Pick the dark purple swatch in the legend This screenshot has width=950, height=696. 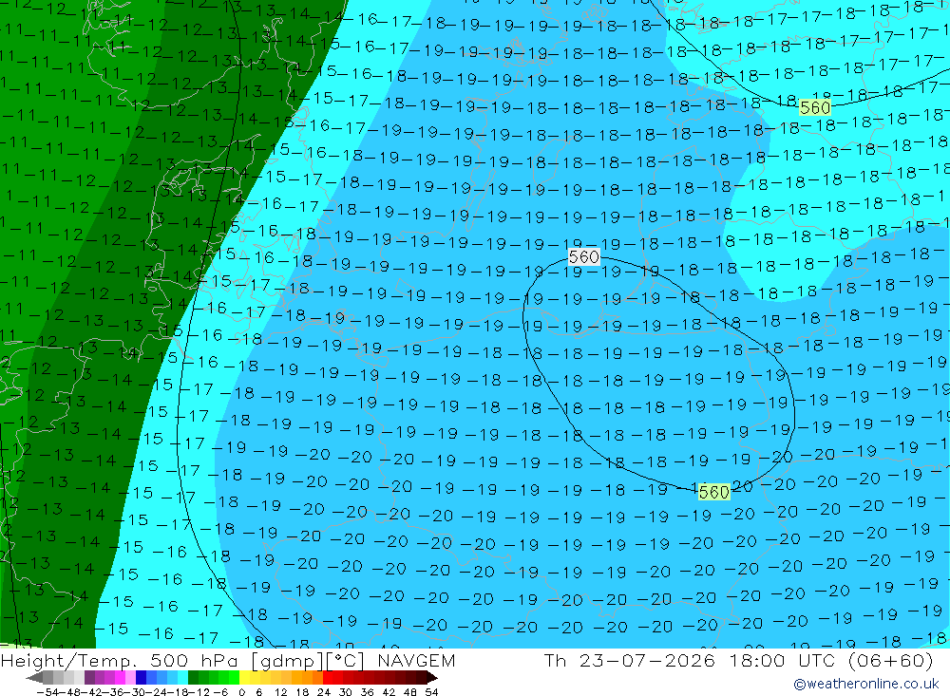pos(89,677)
